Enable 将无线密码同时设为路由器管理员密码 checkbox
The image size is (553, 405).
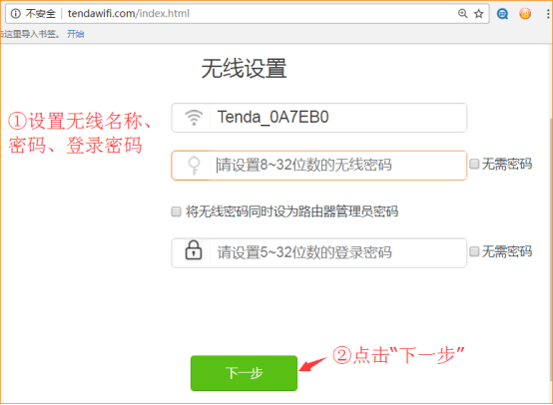click(176, 211)
